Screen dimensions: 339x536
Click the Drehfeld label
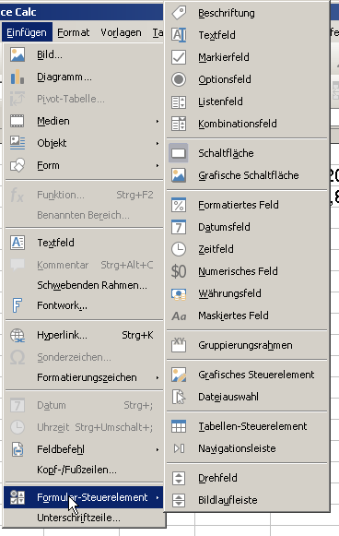(217, 478)
